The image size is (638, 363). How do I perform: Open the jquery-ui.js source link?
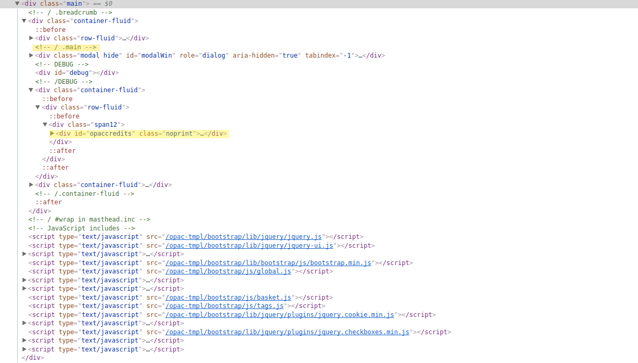(249, 246)
